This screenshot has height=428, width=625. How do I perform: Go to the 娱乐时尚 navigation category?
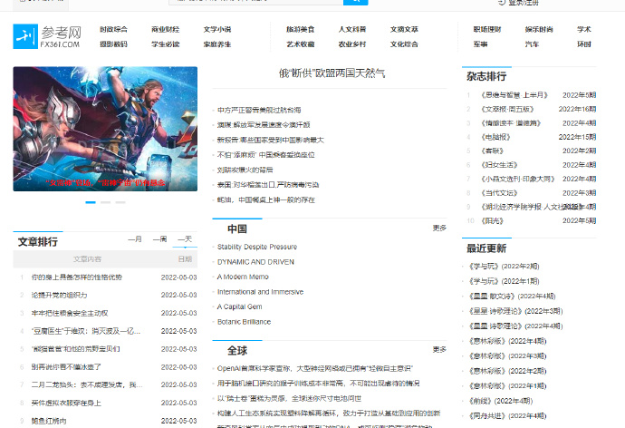538,29
